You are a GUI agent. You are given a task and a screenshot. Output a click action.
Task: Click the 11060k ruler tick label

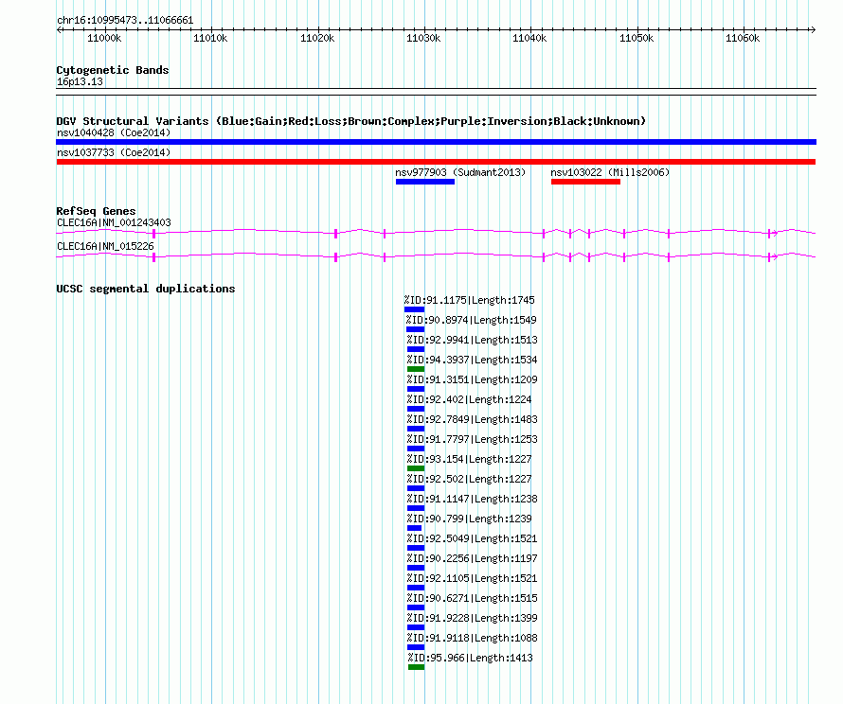click(x=743, y=38)
